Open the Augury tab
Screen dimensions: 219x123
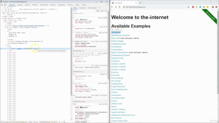point(84,5)
